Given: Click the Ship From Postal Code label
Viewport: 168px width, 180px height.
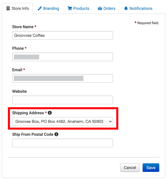Looking at the screenshot, I should [x=33, y=134].
